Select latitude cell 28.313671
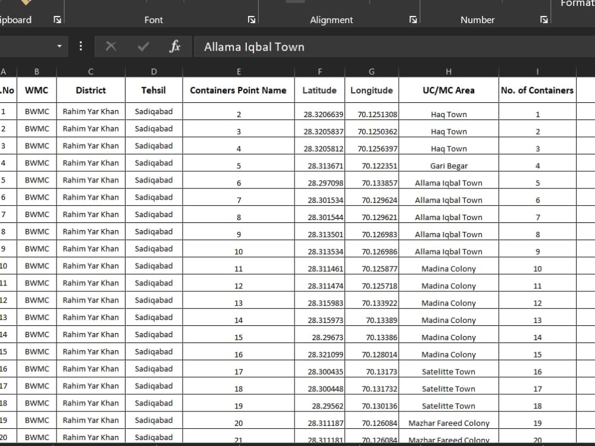Screen dimensions: 595x446 pos(320,163)
